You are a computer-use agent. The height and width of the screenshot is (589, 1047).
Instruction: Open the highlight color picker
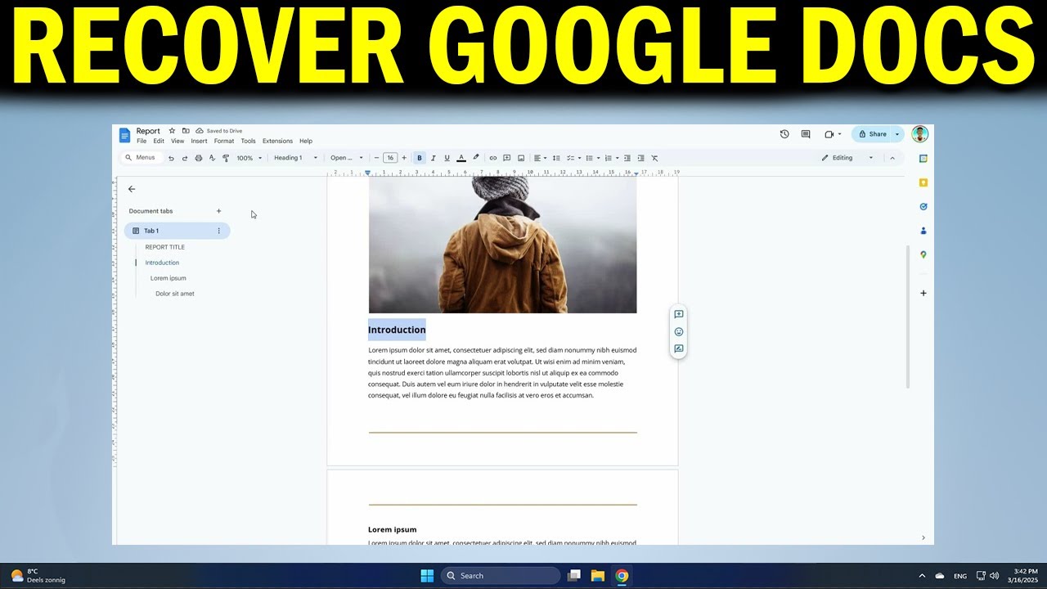(x=475, y=158)
